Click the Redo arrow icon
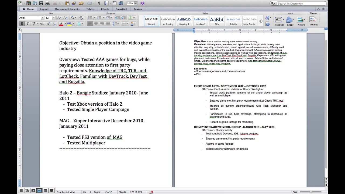 pos(89,3)
